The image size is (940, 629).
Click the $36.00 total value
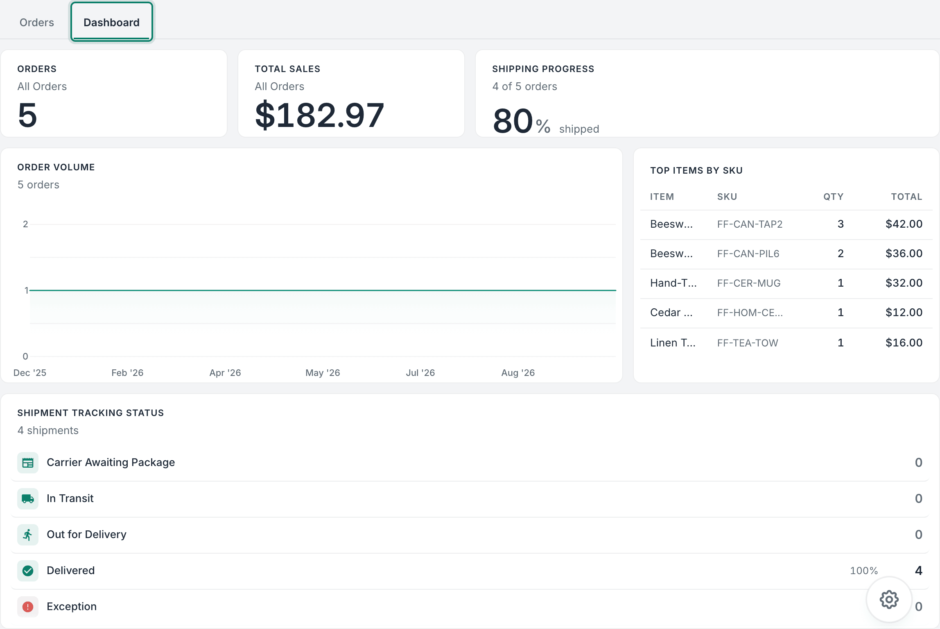pyautogui.click(x=904, y=253)
